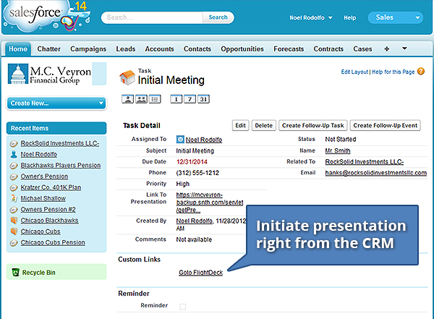The image size is (434, 319).
Task: Click the Help link in header
Action: [x=350, y=17]
